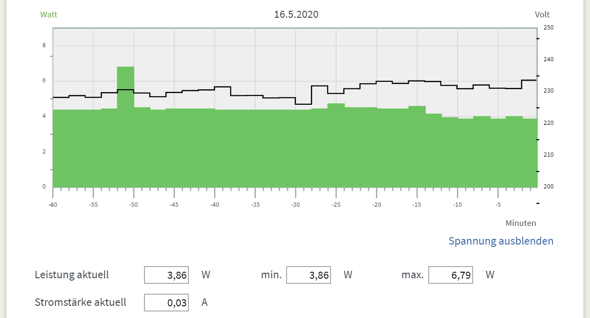Click the tallest green power bar
This screenshot has width=590, height=318.
pos(125,126)
